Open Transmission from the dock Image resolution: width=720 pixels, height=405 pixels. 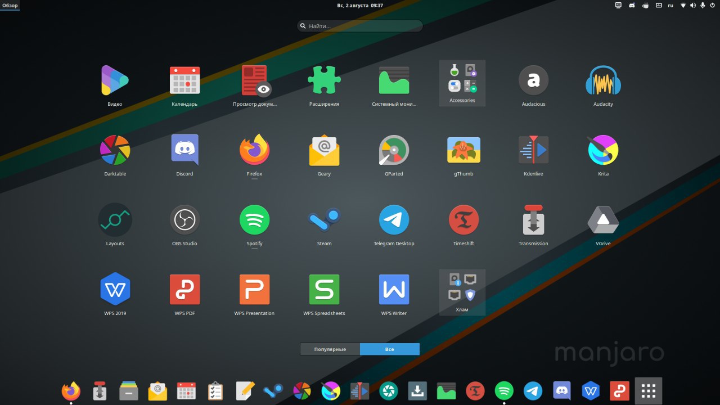[100, 390]
